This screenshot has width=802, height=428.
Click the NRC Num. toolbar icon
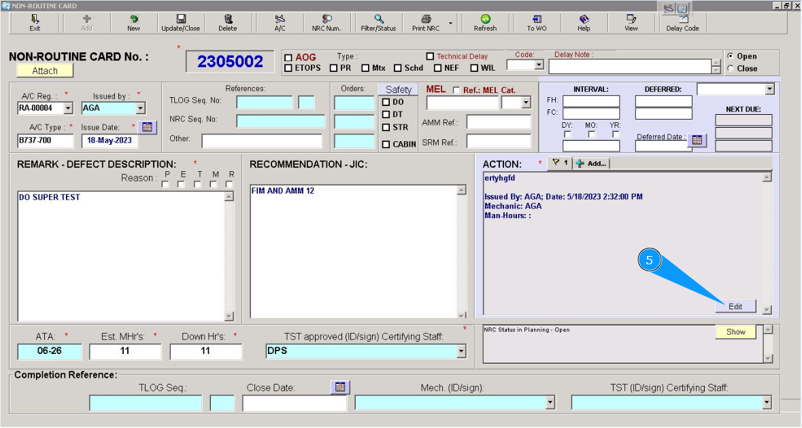click(x=327, y=20)
